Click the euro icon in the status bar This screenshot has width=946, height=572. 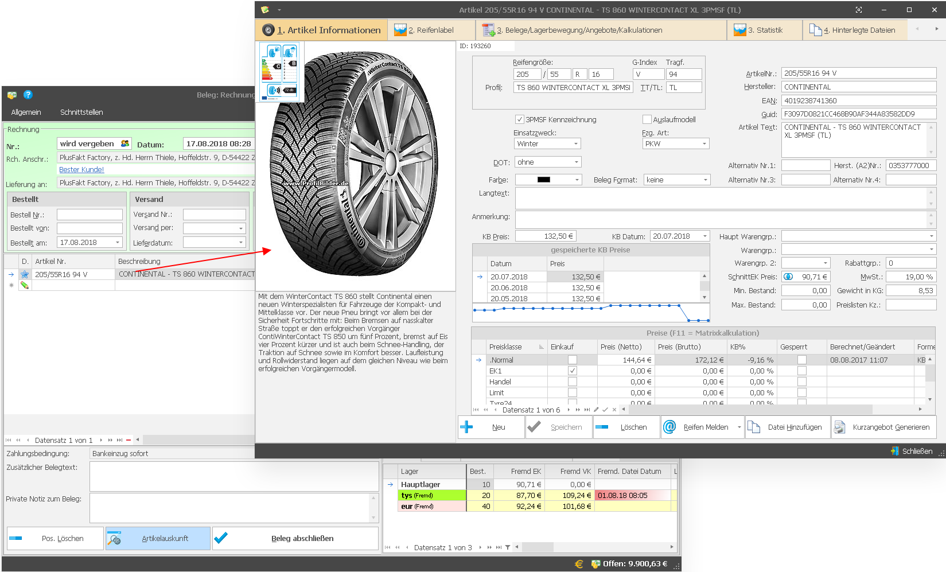point(579,564)
